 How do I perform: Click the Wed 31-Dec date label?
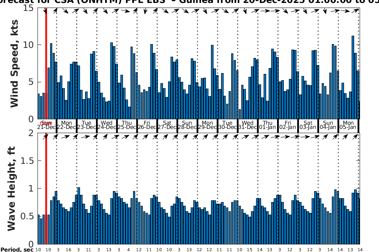(x=248, y=125)
